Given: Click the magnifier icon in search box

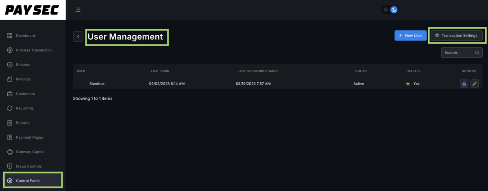Looking at the screenshot, I should pos(477,53).
